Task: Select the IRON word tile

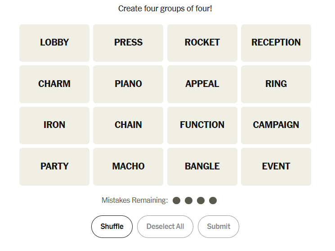Action: (54, 125)
